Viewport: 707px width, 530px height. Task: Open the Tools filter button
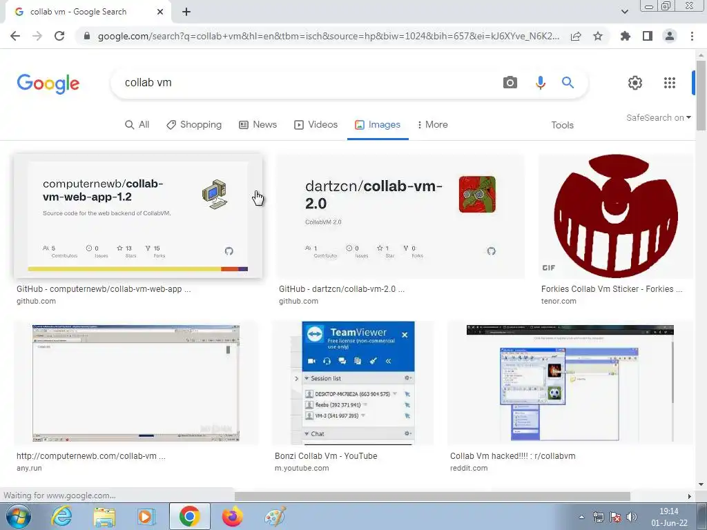tap(562, 126)
